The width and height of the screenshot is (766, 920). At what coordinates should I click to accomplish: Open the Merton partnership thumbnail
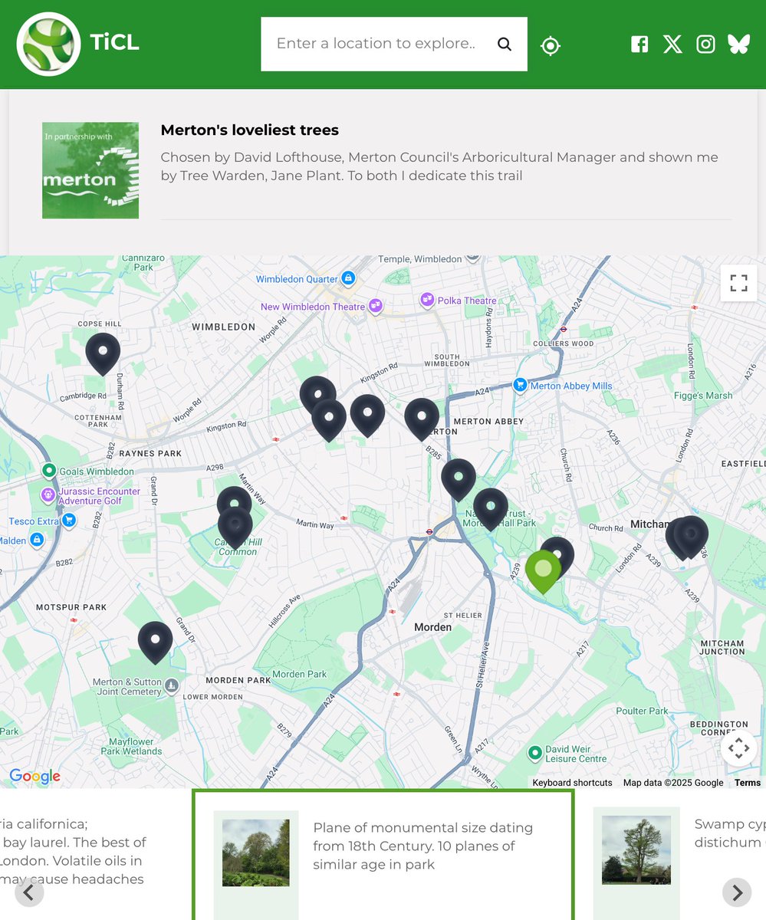tap(90, 170)
